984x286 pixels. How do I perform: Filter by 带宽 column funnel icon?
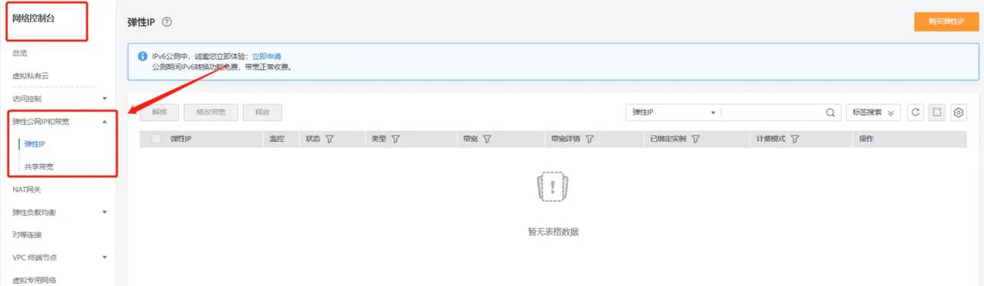(x=487, y=140)
